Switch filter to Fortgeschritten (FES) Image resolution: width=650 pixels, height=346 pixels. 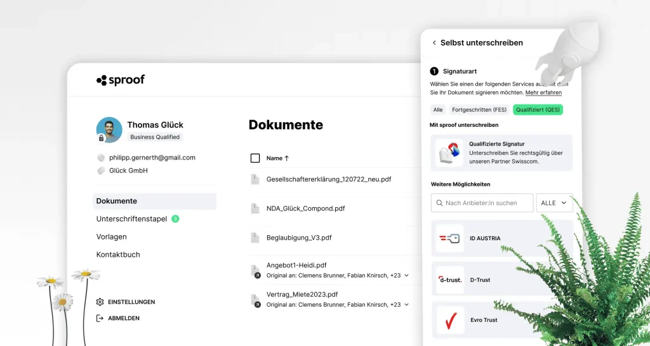click(x=479, y=110)
